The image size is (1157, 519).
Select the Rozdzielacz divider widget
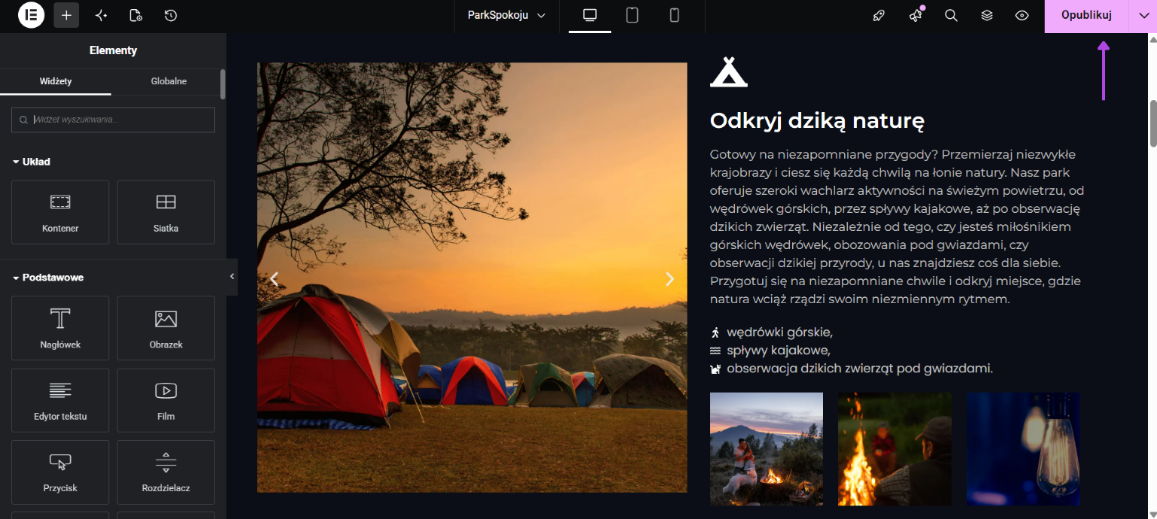pyautogui.click(x=166, y=472)
